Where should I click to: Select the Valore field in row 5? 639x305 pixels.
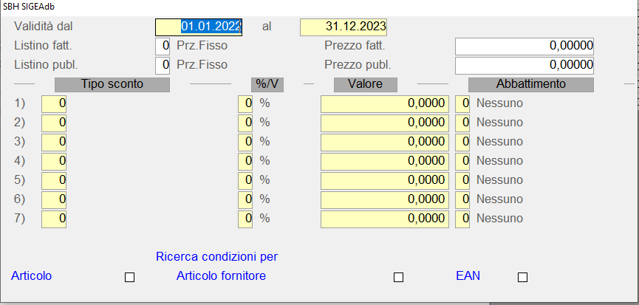(x=384, y=180)
